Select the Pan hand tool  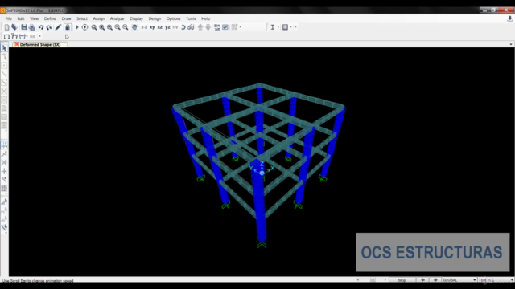coord(134,27)
